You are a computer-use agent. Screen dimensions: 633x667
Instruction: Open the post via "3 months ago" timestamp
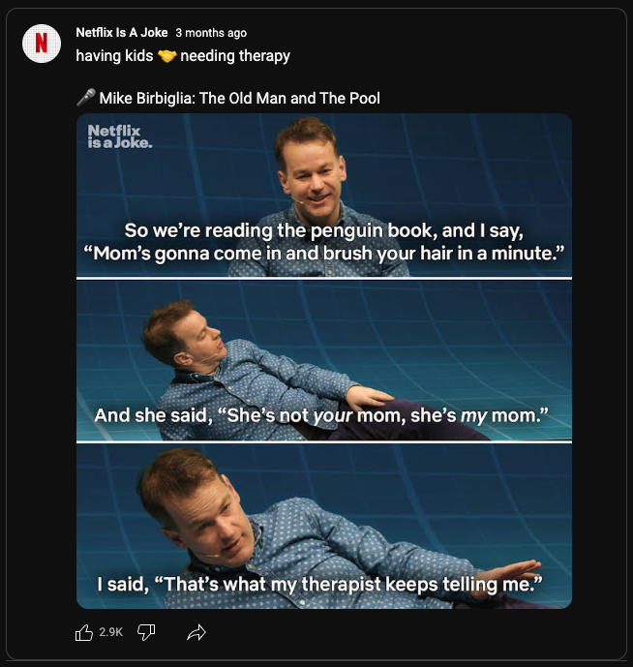coord(211,33)
